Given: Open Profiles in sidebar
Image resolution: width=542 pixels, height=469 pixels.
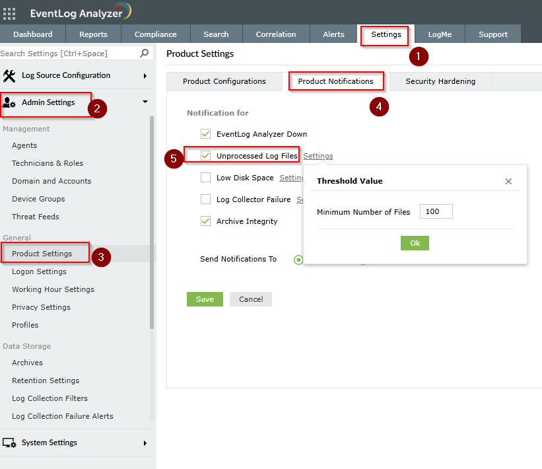Looking at the screenshot, I should (25, 325).
